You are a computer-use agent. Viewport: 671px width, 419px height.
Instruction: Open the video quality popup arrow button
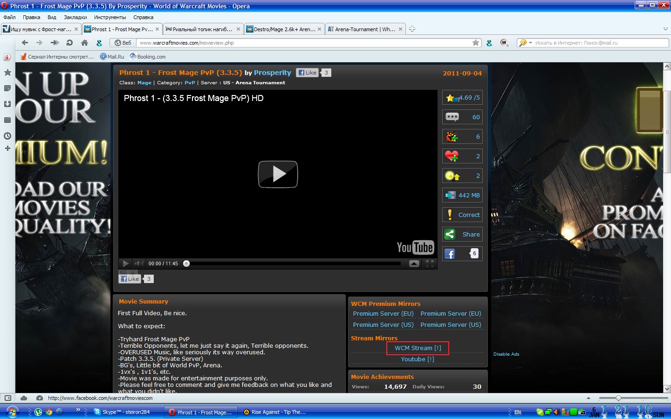point(414,264)
